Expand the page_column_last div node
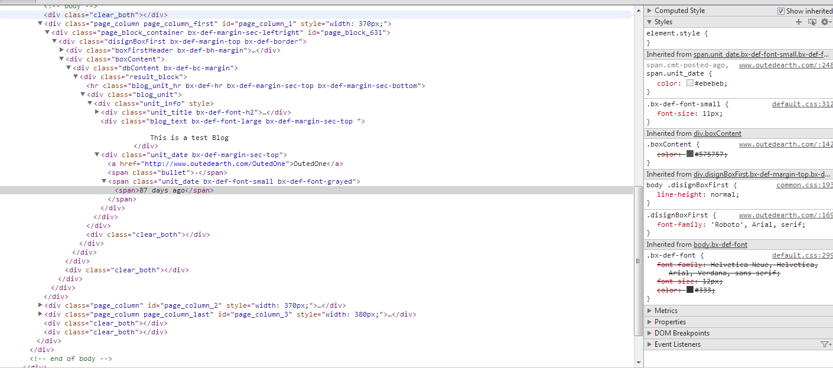Screen dimensions: 833x368 point(40,314)
